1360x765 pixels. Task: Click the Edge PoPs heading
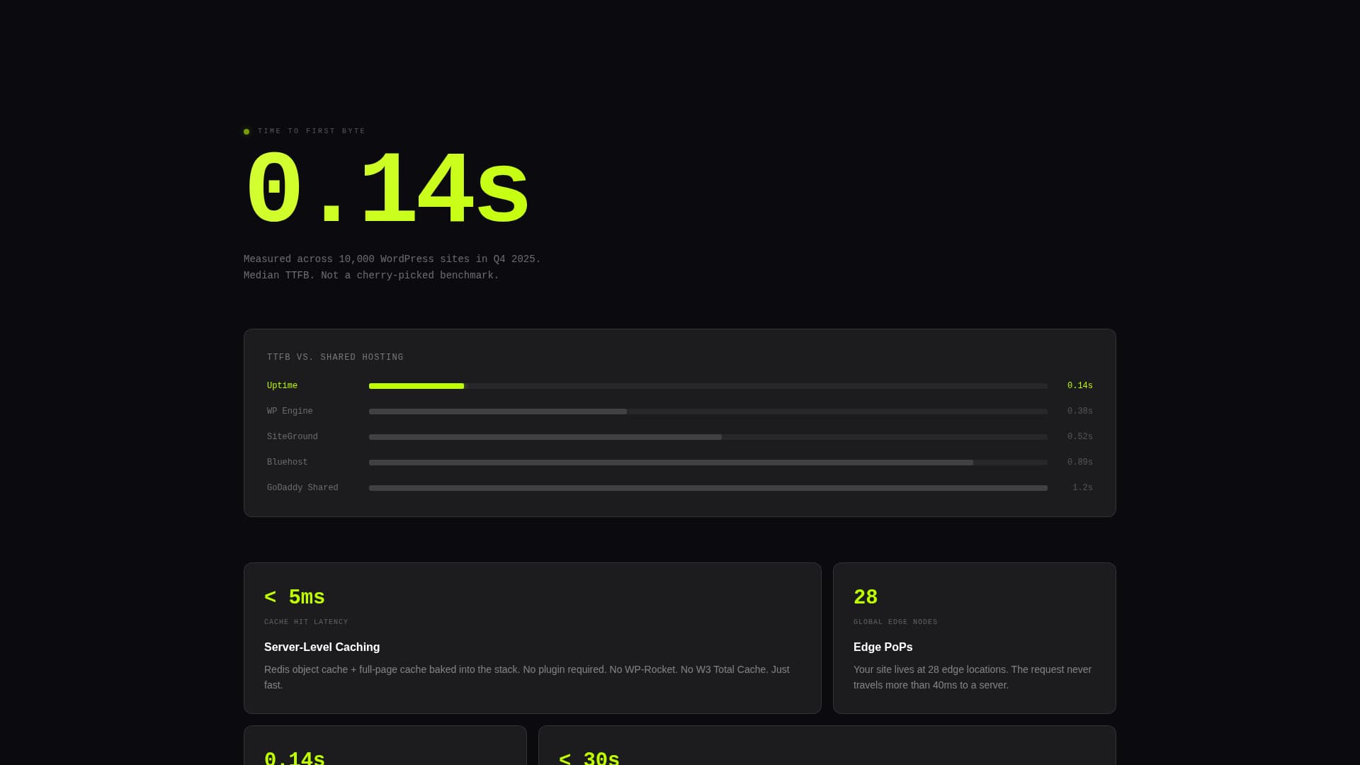click(883, 647)
